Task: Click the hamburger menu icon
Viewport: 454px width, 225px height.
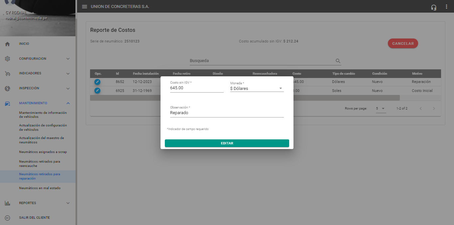Action: click(84, 7)
